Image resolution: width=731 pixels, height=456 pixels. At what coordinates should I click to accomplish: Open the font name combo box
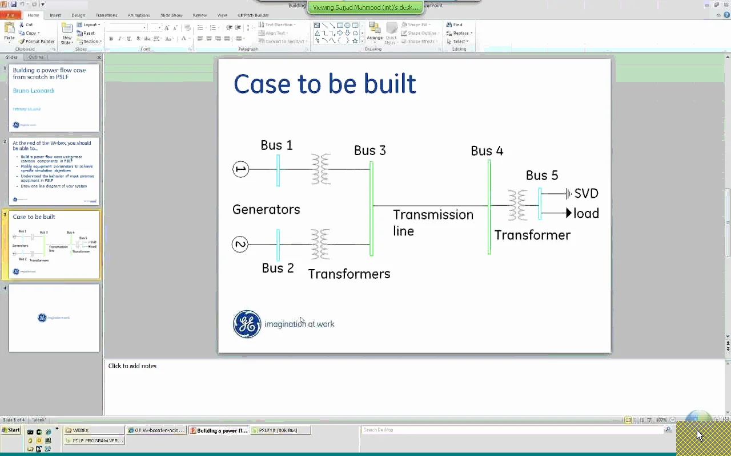click(x=127, y=27)
